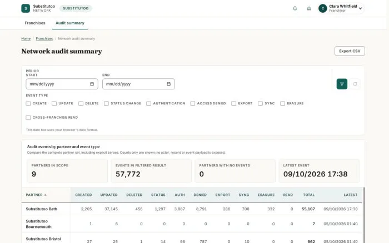Reset filters with the refresh icon
Screen dimensions: 389x243
pyautogui.click(x=355, y=84)
